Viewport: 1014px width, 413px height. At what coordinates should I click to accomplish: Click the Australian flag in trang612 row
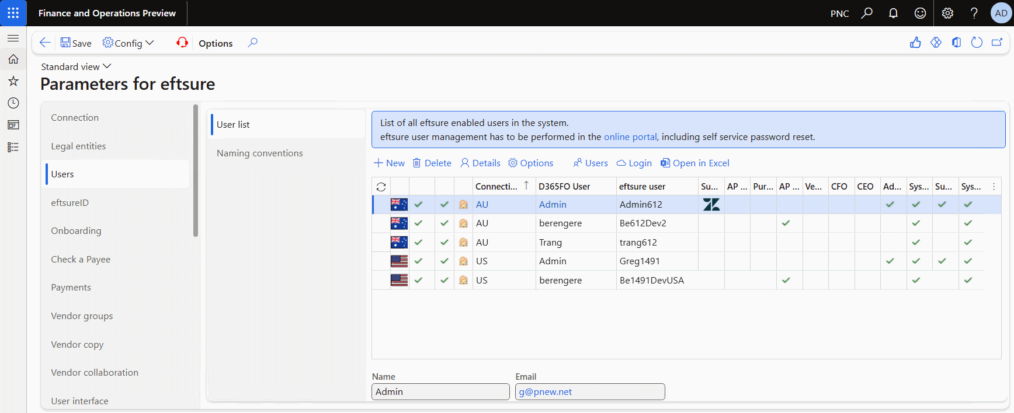pyautogui.click(x=399, y=242)
